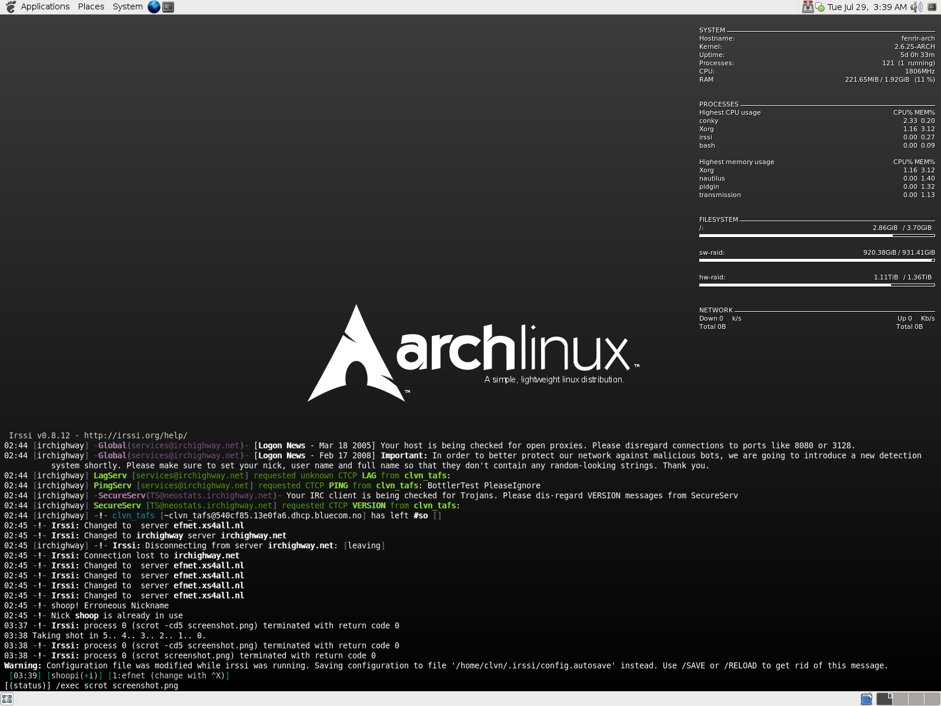Click the Show Desktop icon in the bottom panel
941x706 pixels.
coord(7,699)
